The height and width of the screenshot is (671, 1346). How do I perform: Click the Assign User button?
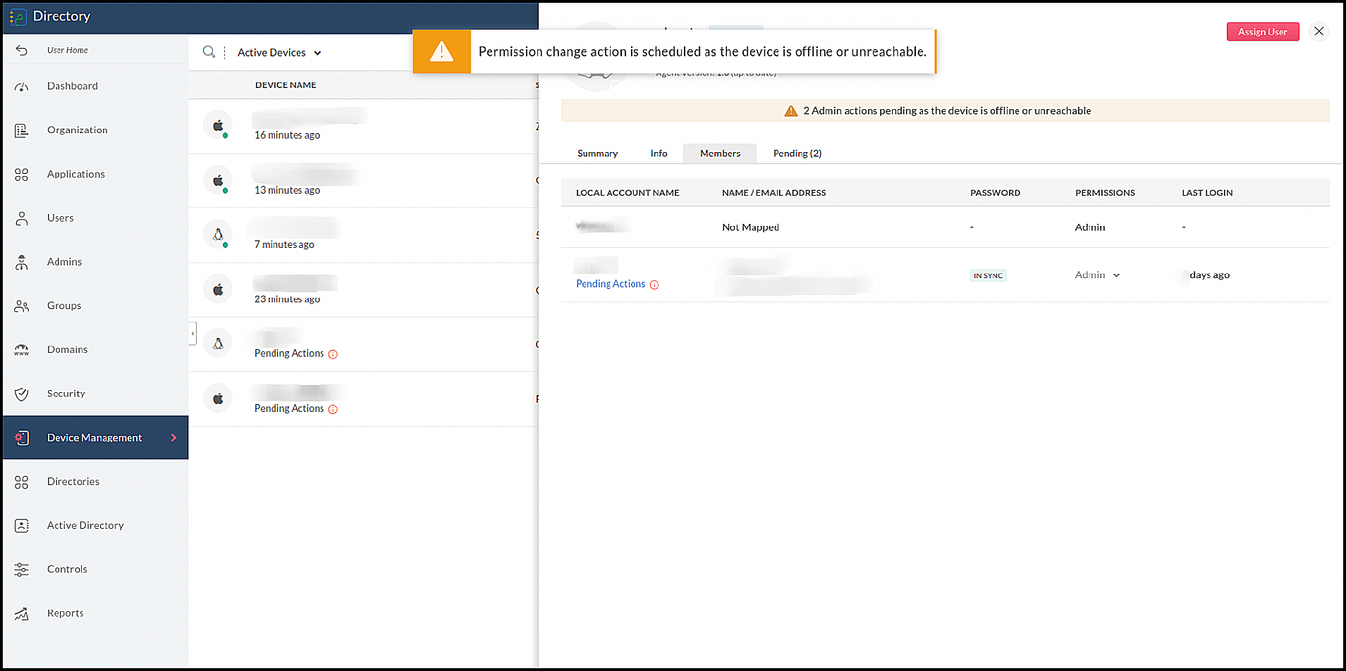(1263, 32)
